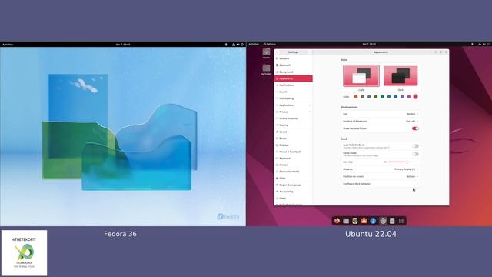Open Mouse & Touchpad in Settings sidebar
Image resolution: width=492 pixels, height=277 pixels.
[294, 152]
